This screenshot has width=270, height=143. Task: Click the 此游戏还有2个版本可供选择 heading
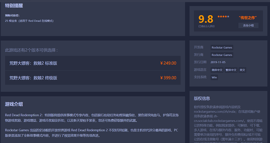click(31, 50)
